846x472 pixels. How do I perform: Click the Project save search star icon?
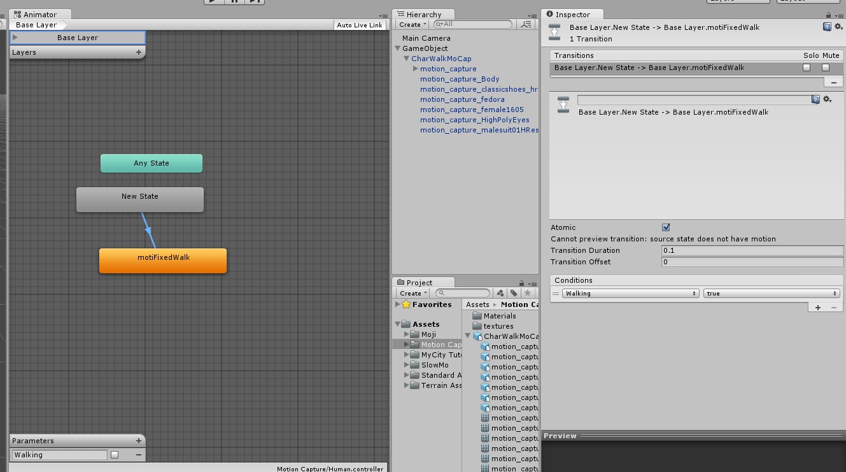pos(527,293)
